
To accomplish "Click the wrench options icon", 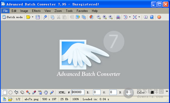I will point(45,17).
